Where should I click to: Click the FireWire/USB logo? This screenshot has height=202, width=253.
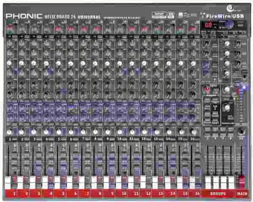pyautogui.click(x=225, y=16)
